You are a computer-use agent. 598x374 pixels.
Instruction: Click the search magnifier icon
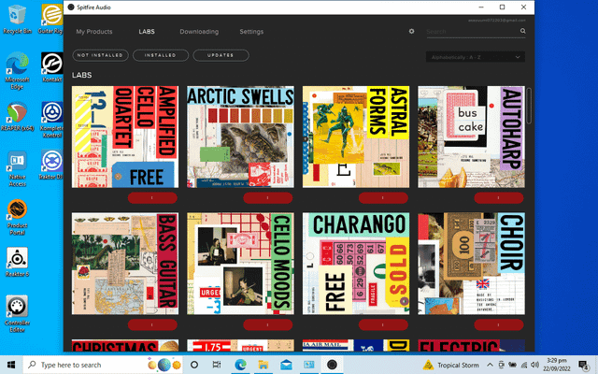pyautogui.click(x=523, y=32)
